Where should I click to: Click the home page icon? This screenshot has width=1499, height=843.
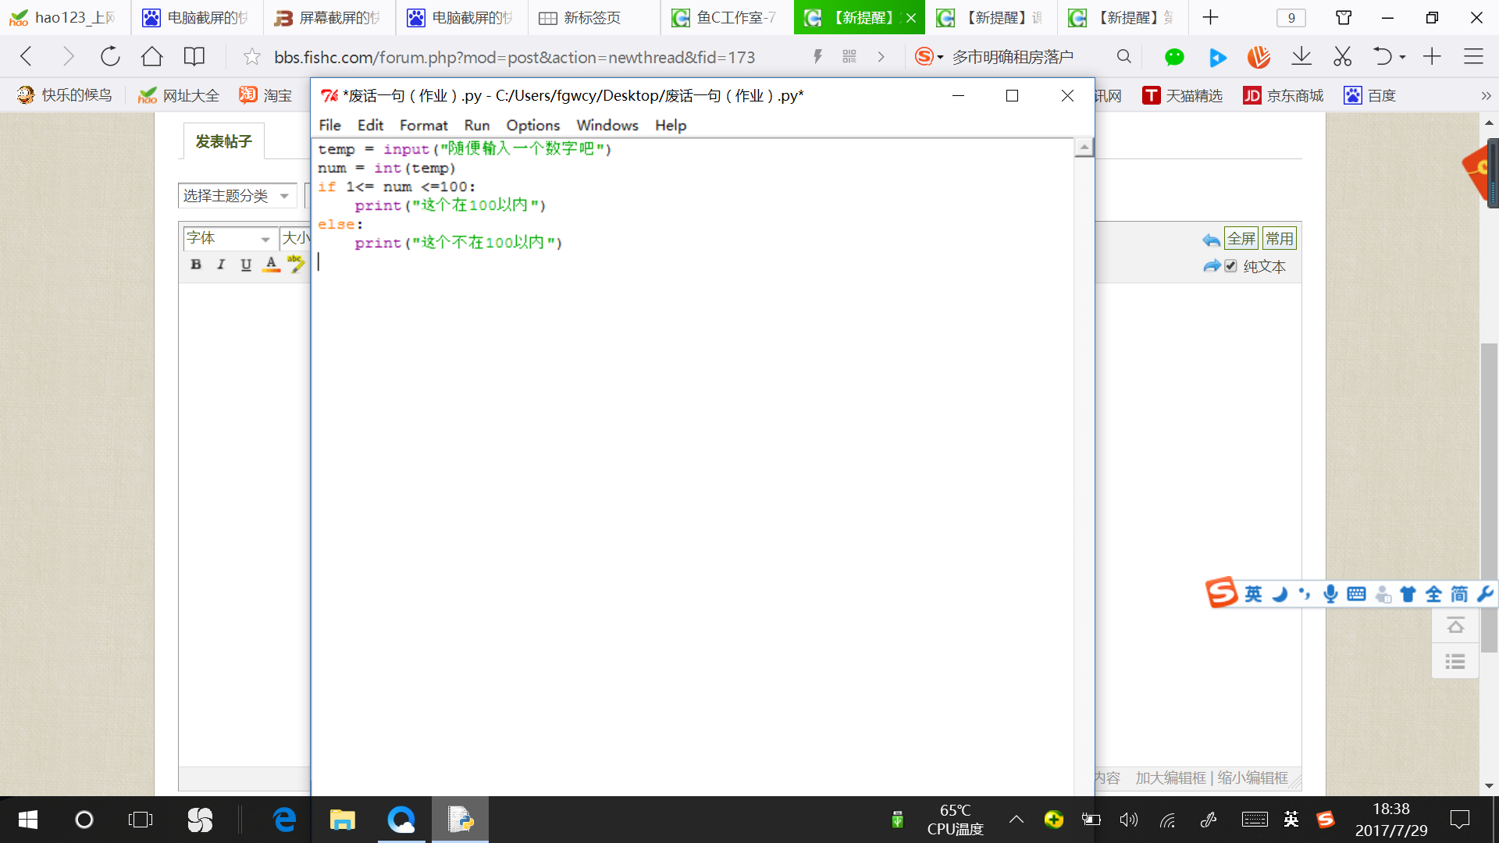(x=151, y=56)
